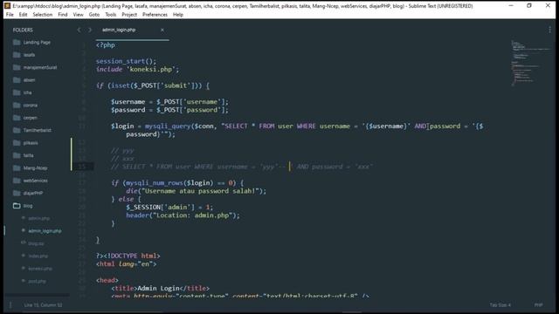Open the Find menu

62,15
